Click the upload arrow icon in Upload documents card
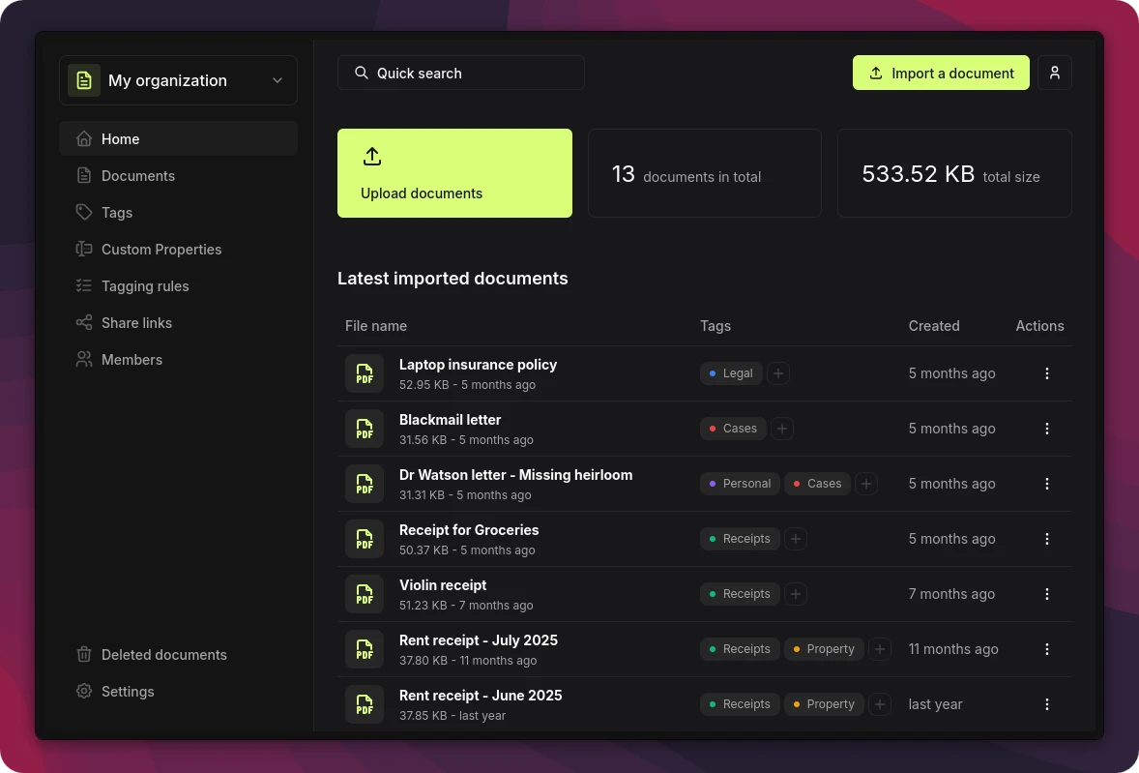The width and height of the screenshot is (1139, 773). pos(372,156)
